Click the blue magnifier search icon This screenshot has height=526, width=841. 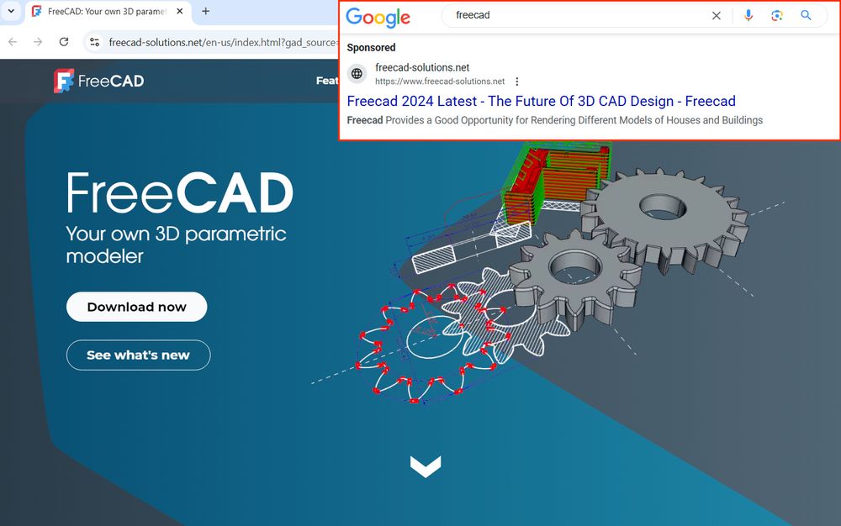806,15
